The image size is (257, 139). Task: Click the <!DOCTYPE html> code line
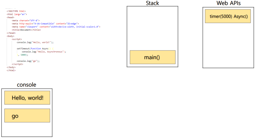16,11
